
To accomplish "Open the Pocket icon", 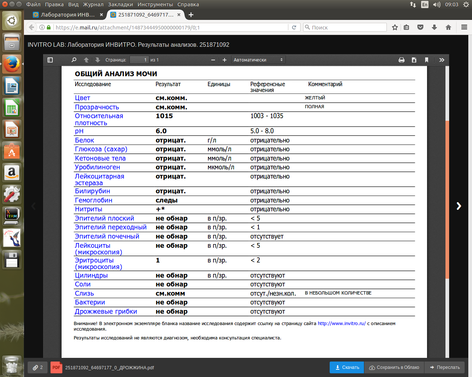I will pyautogui.click(x=420, y=27).
